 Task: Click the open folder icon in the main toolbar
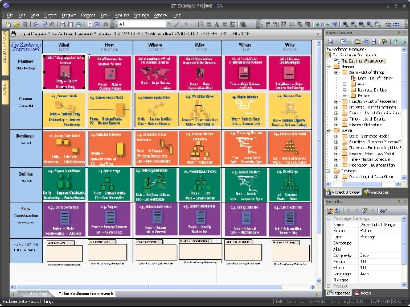(17, 24)
